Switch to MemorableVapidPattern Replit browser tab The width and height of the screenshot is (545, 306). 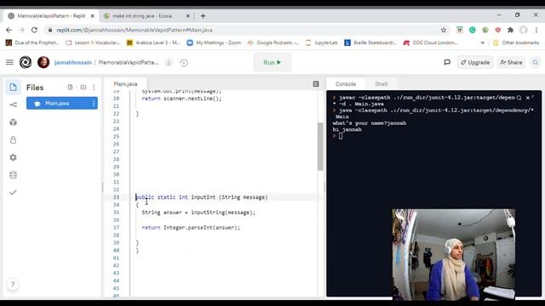(51, 16)
